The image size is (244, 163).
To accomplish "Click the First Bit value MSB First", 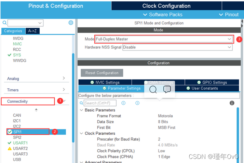I will (167, 128).
